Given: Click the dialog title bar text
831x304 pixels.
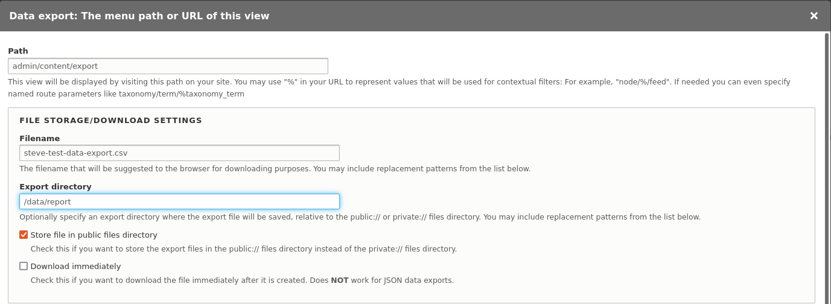Looking at the screenshot, I should [139, 16].
